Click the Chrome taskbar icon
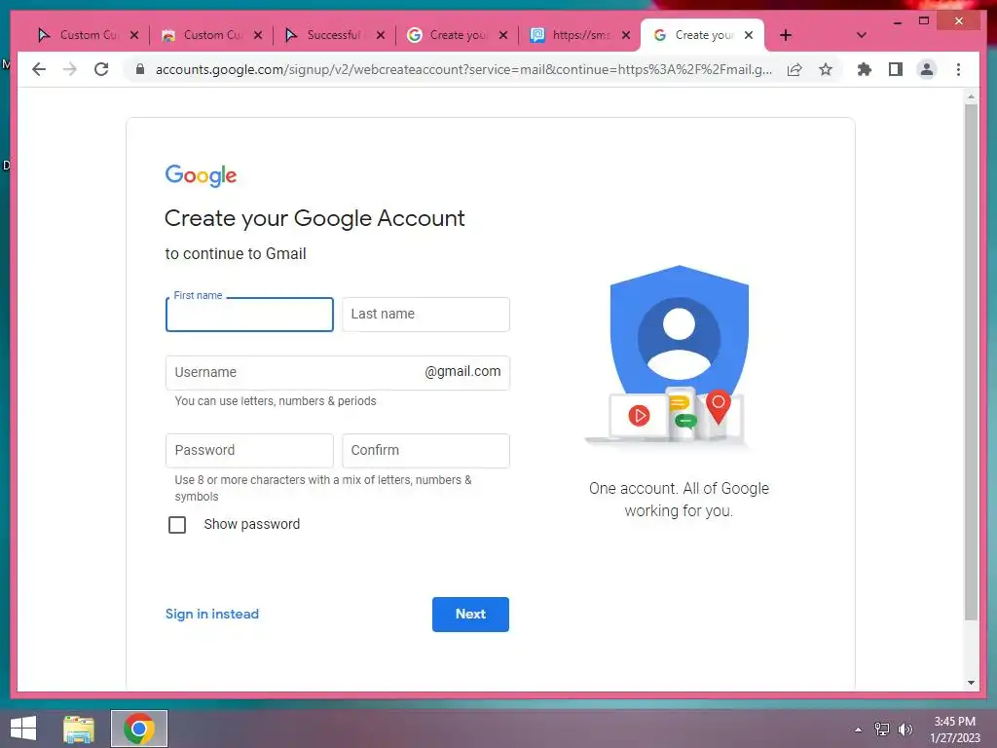Image resolution: width=997 pixels, height=748 pixels. (139, 729)
